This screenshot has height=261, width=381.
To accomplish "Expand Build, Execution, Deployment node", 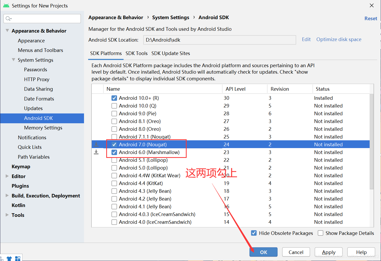I will 7,195.
